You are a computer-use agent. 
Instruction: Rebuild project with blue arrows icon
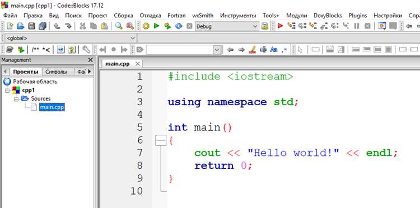(179, 26)
